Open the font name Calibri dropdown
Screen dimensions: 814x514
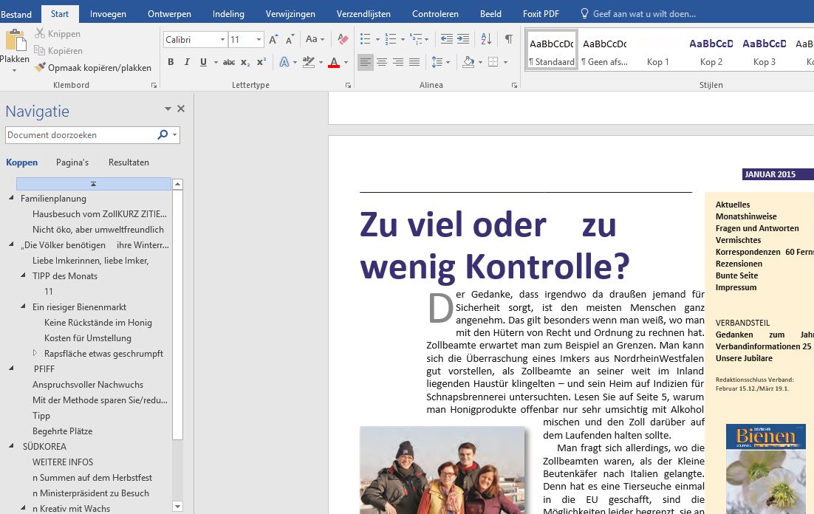pyautogui.click(x=222, y=39)
